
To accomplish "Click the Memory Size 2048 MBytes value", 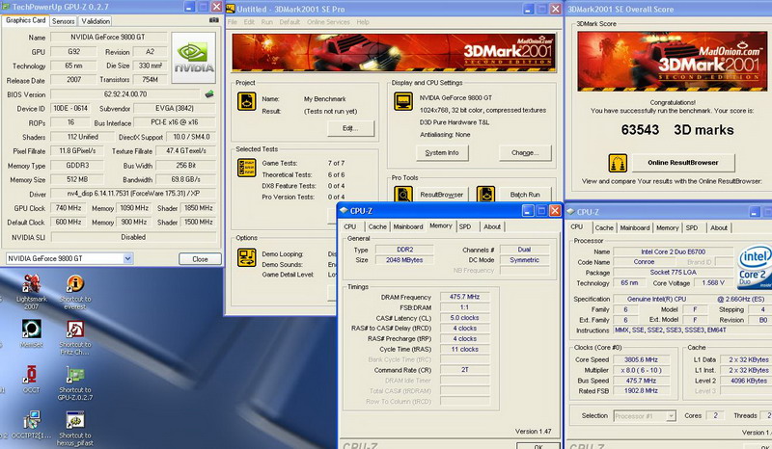I will pos(404,259).
